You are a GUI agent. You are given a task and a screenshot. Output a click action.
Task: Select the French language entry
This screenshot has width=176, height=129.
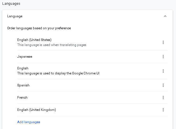22,98
